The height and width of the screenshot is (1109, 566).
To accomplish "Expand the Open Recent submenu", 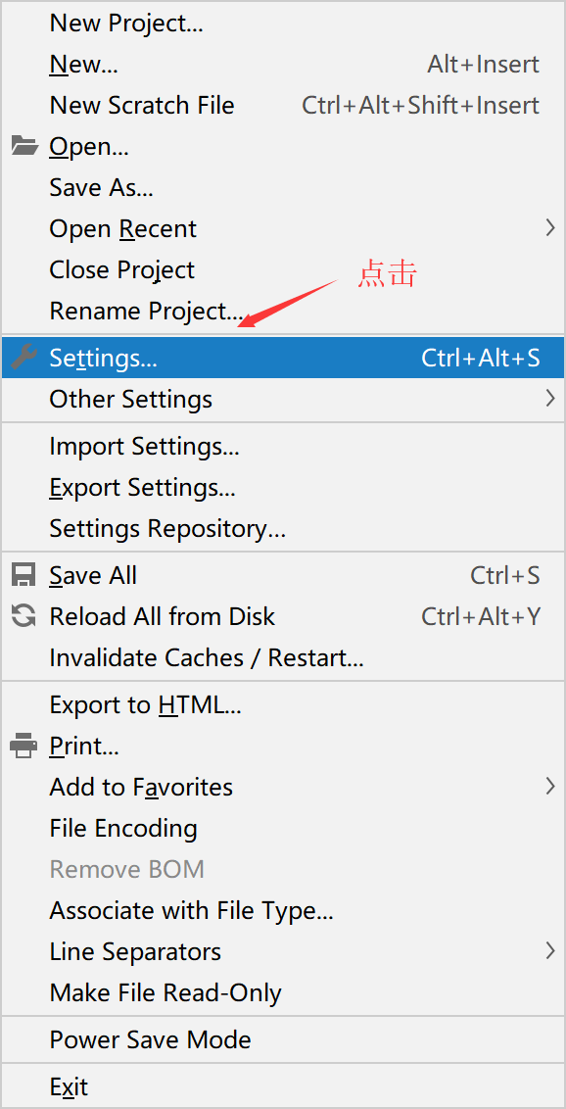I will pyautogui.click(x=122, y=228).
